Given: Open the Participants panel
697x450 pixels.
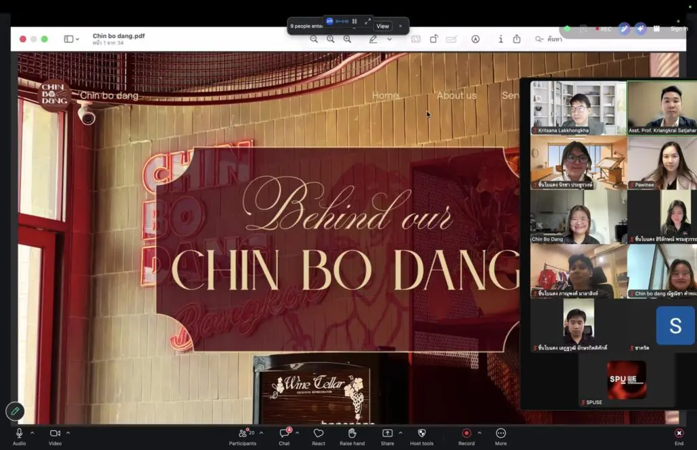Looking at the screenshot, I should [243, 436].
